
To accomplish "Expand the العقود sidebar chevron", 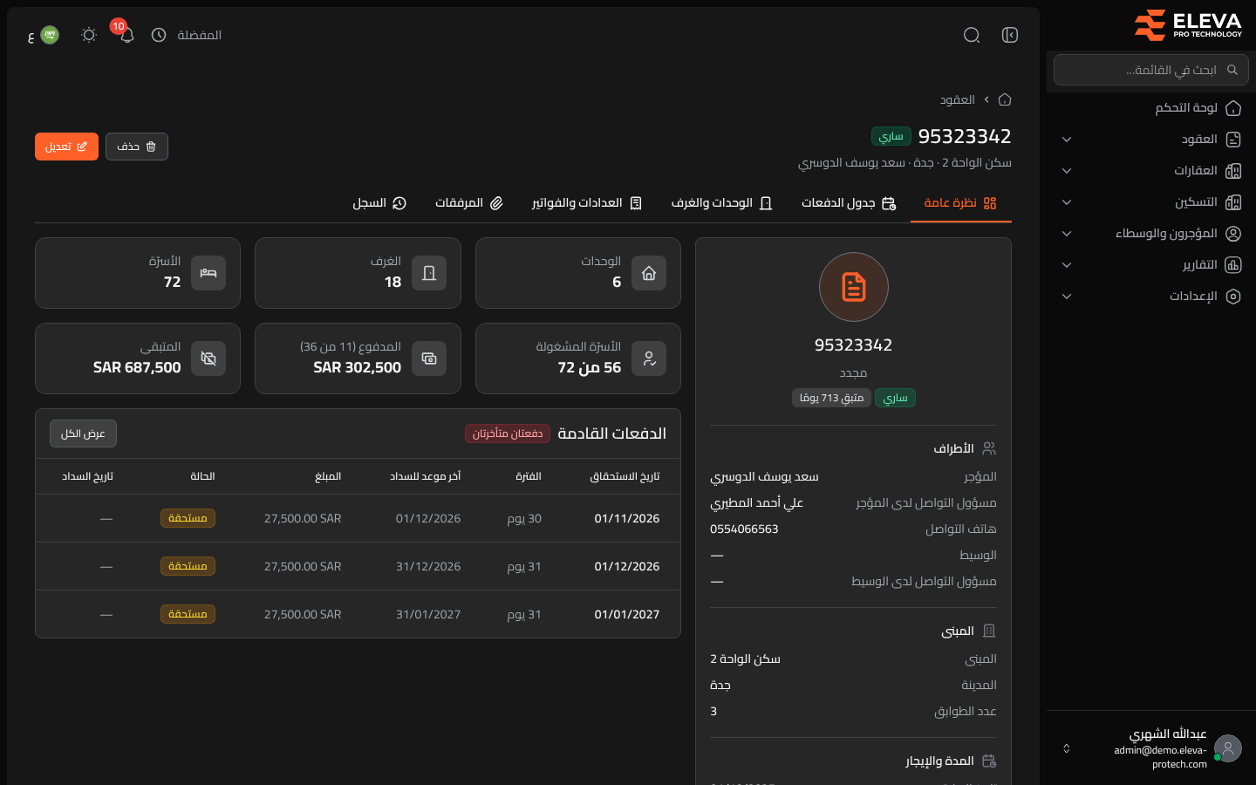I will [1067, 140].
